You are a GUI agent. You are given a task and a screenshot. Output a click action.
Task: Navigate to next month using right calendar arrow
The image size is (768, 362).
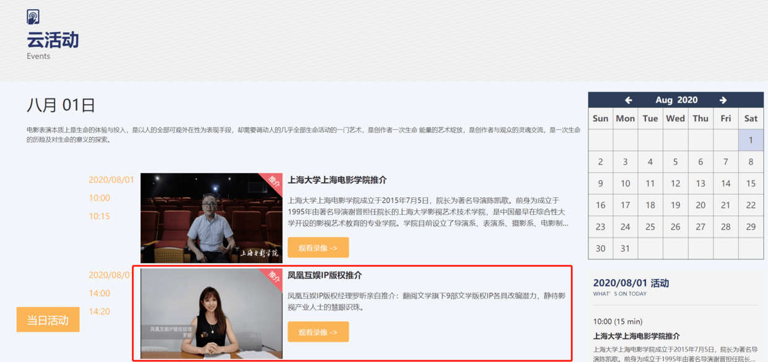[723, 100]
